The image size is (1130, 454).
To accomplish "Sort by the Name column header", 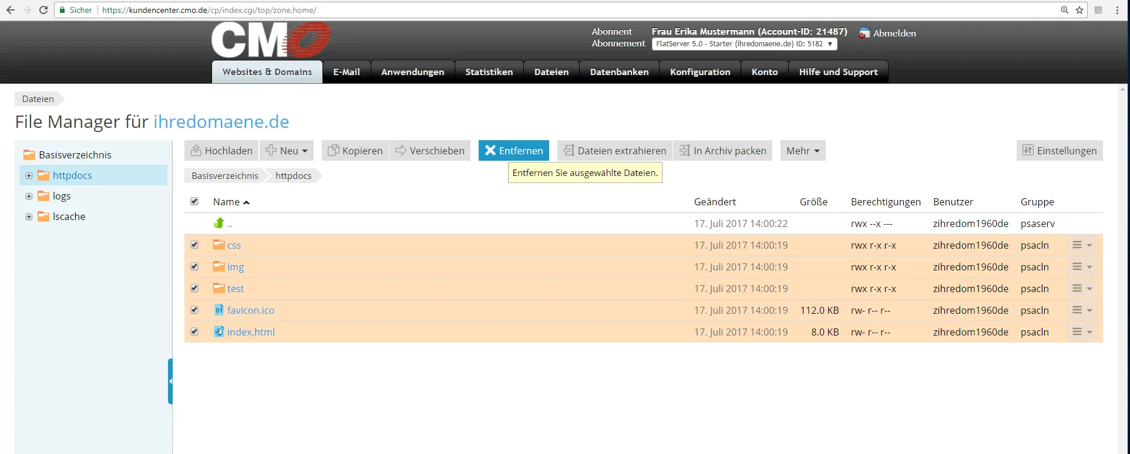I will tap(231, 202).
